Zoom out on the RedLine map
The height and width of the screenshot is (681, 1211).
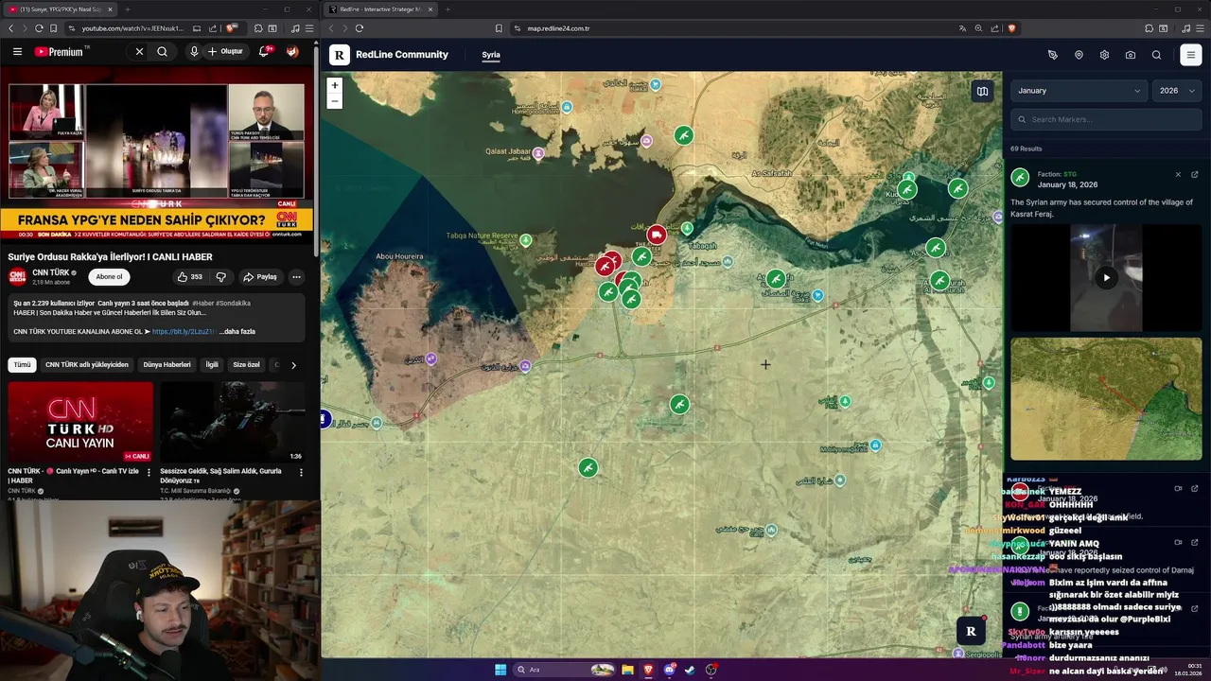click(x=334, y=101)
